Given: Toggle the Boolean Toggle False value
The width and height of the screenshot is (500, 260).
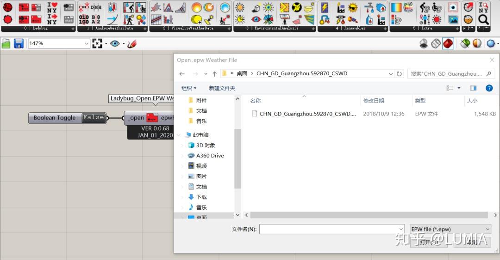Looking at the screenshot, I should [x=93, y=118].
